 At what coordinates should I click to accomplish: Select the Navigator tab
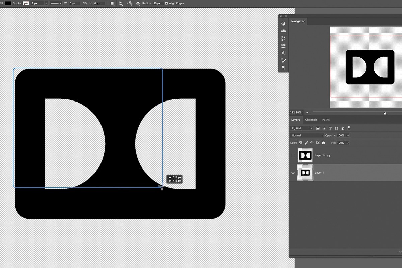click(x=298, y=21)
